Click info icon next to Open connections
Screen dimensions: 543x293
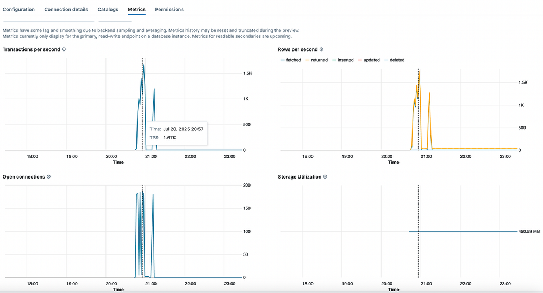tap(49, 177)
